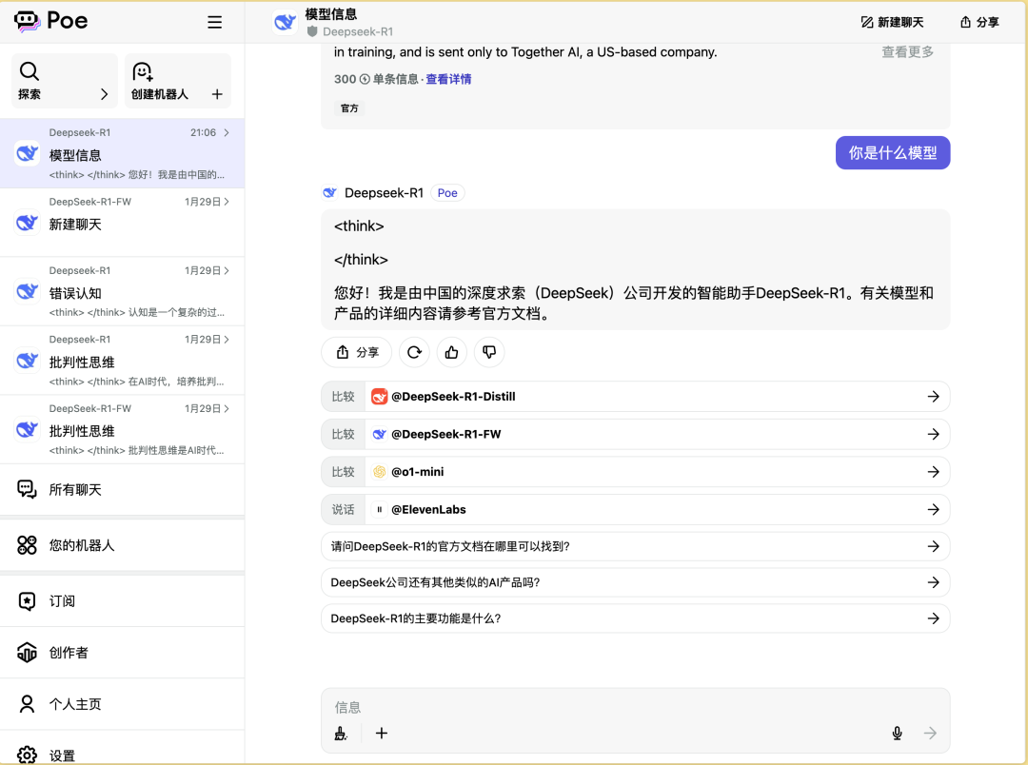
Task: Click the broom clear-context icon
Action: point(341,734)
